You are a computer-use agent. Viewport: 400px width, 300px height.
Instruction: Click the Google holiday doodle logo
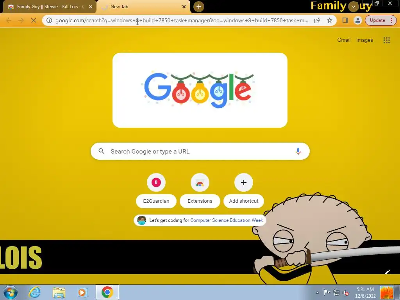coord(200,90)
